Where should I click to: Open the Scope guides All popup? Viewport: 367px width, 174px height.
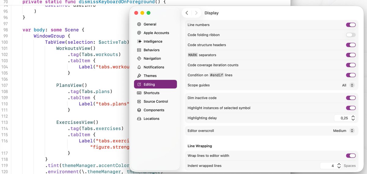click(348, 85)
